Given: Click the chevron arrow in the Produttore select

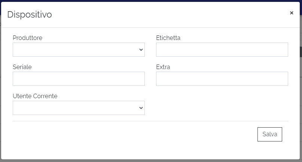Looking at the screenshot, I should [x=141, y=50].
